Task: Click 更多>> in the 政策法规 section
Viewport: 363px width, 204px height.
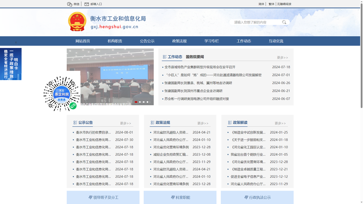Action: click(x=203, y=123)
